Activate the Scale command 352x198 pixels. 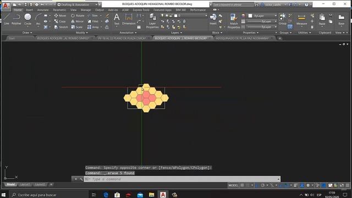pos(76,27)
